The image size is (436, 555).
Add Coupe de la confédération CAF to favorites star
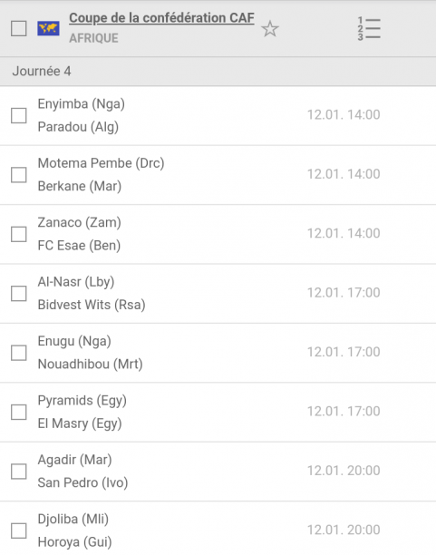point(270,29)
